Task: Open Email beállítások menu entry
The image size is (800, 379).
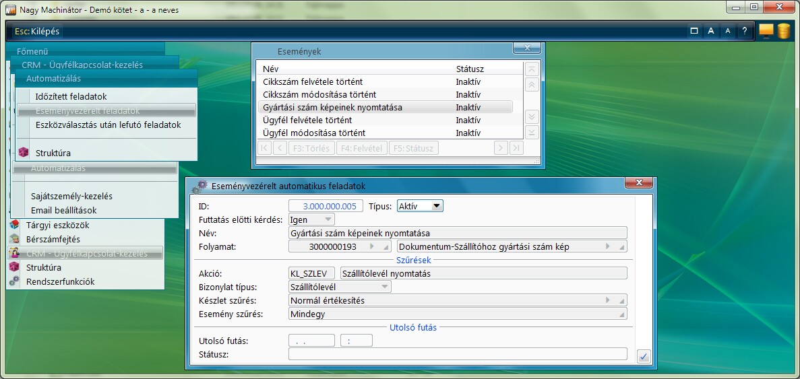Action: coord(63,210)
